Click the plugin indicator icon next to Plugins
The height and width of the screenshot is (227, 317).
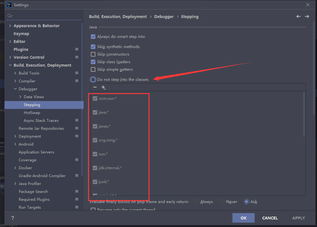[x=76, y=49]
